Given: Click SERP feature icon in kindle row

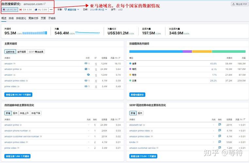Looking at the screenshot, I should click(220, 142).
